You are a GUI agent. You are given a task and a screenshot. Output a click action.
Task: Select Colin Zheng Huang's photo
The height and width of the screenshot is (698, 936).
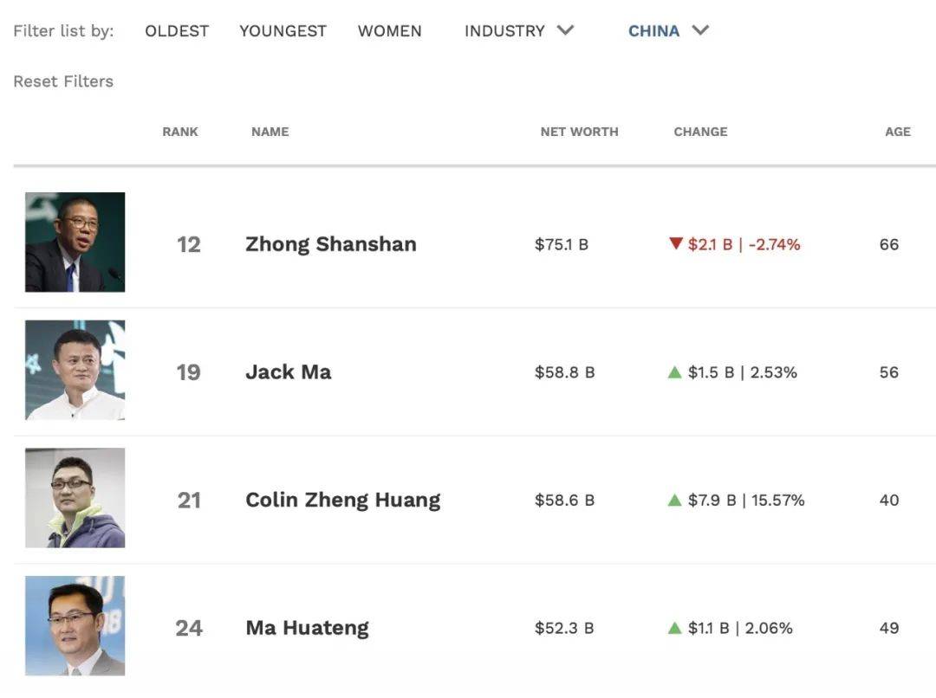(x=75, y=498)
